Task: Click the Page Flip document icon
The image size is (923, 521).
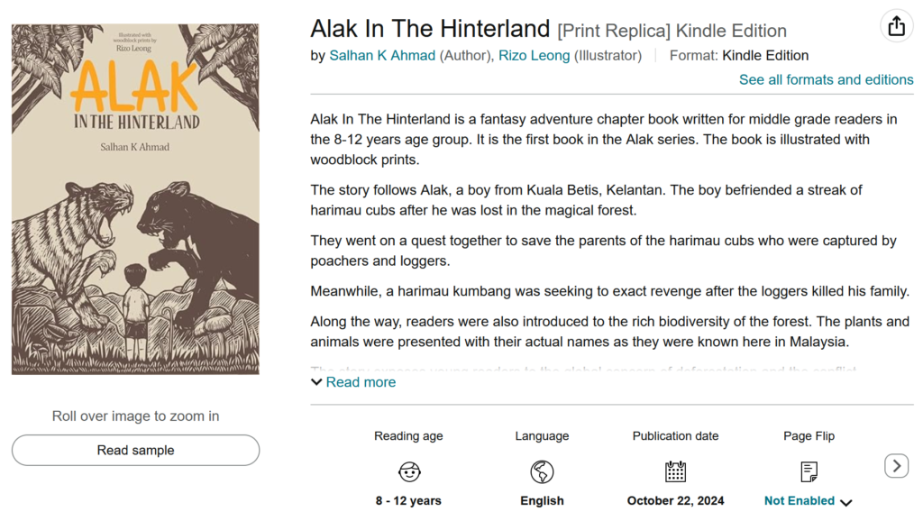Action: click(809, 471)
